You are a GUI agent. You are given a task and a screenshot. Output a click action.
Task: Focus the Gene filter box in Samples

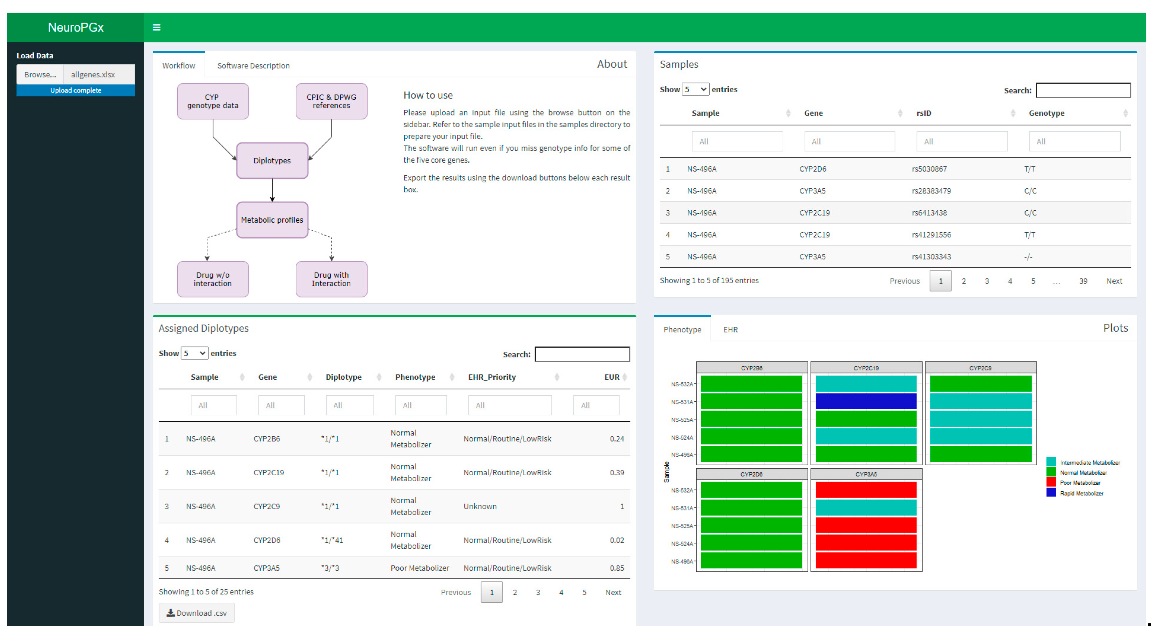click(x=849, y=141)
